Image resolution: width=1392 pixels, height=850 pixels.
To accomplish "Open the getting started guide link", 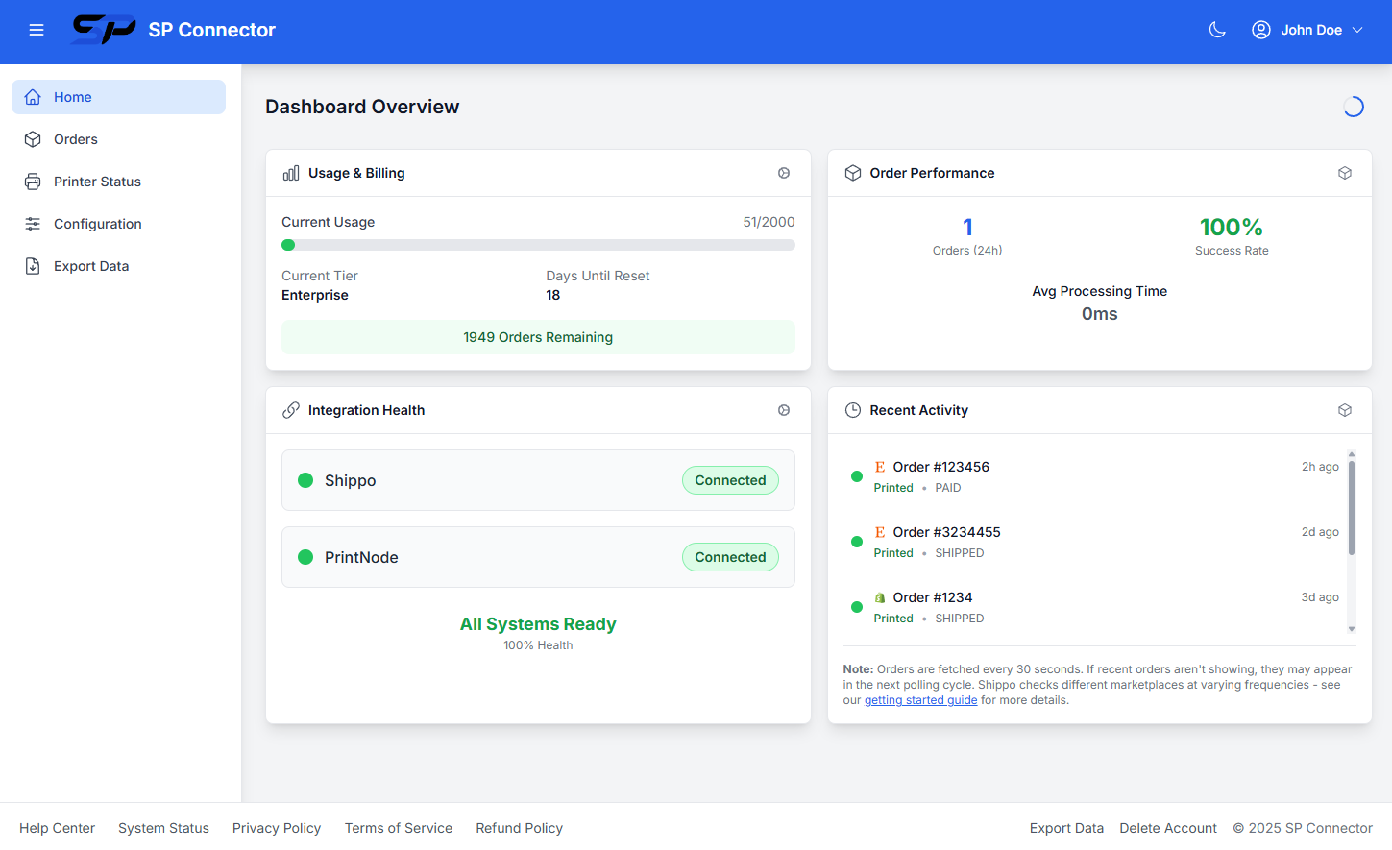I will pyautogui.click(x=920, y=699).
